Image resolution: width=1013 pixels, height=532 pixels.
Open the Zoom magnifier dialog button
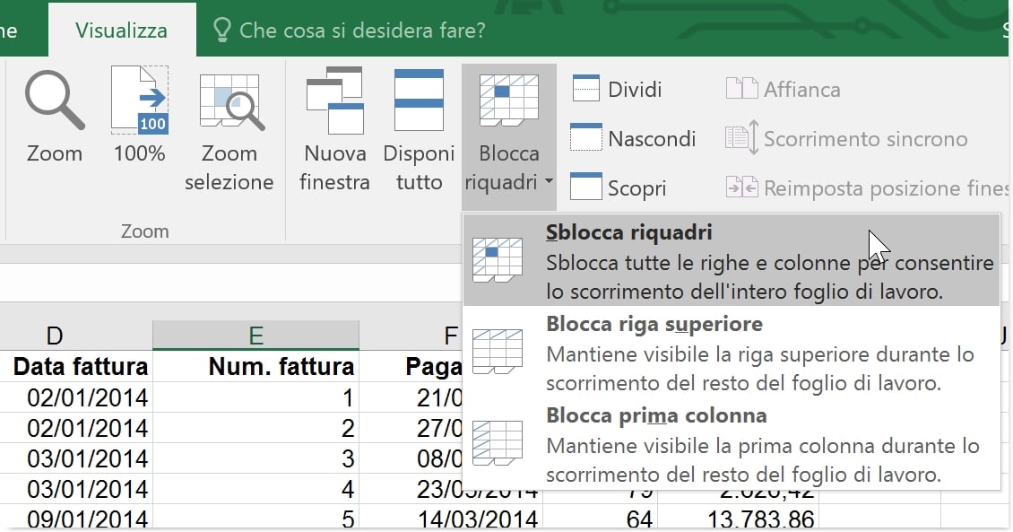tap(55, 117)
